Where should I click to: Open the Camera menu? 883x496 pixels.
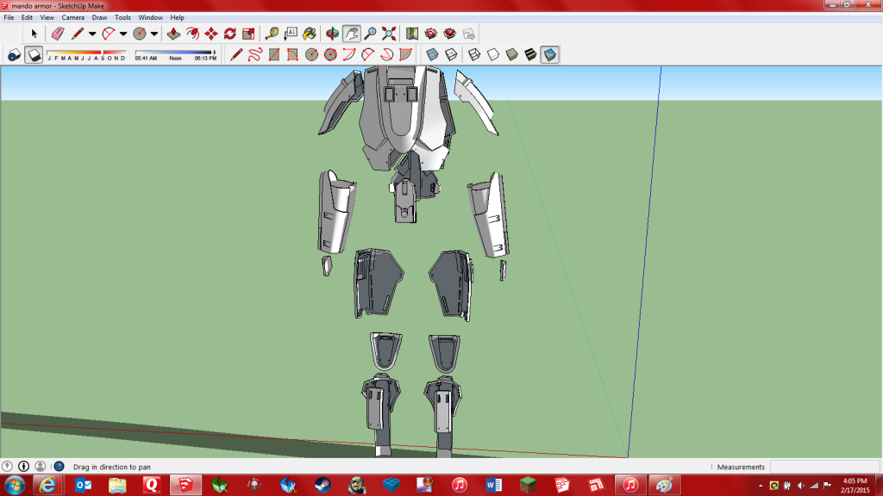(x=72, y=17)
